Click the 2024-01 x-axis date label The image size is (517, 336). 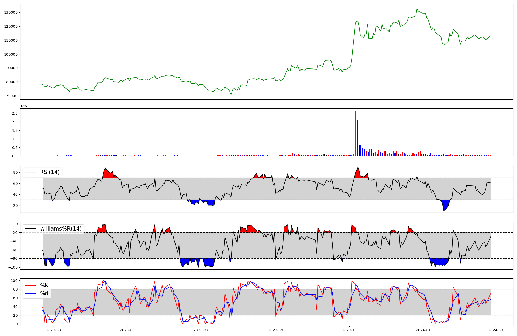pyautogui.click(x=423, y=330)
